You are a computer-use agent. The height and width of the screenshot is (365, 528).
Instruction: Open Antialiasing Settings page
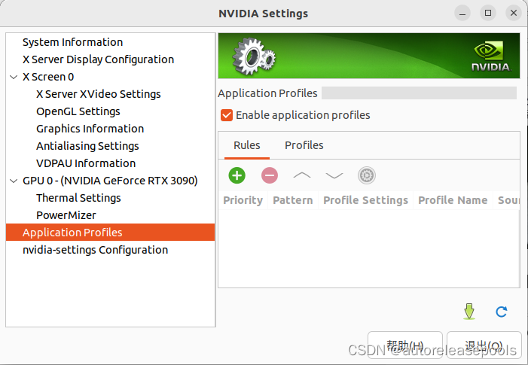tap(87, 146)
